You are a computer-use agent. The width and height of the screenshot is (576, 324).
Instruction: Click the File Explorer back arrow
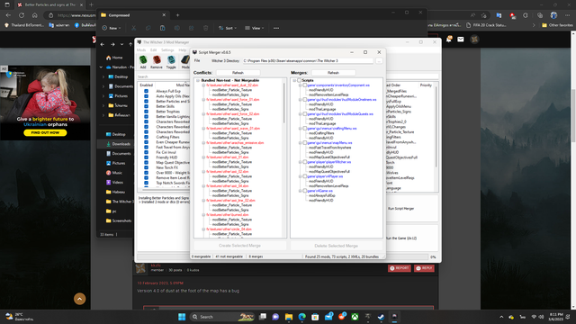coord(102,44)
